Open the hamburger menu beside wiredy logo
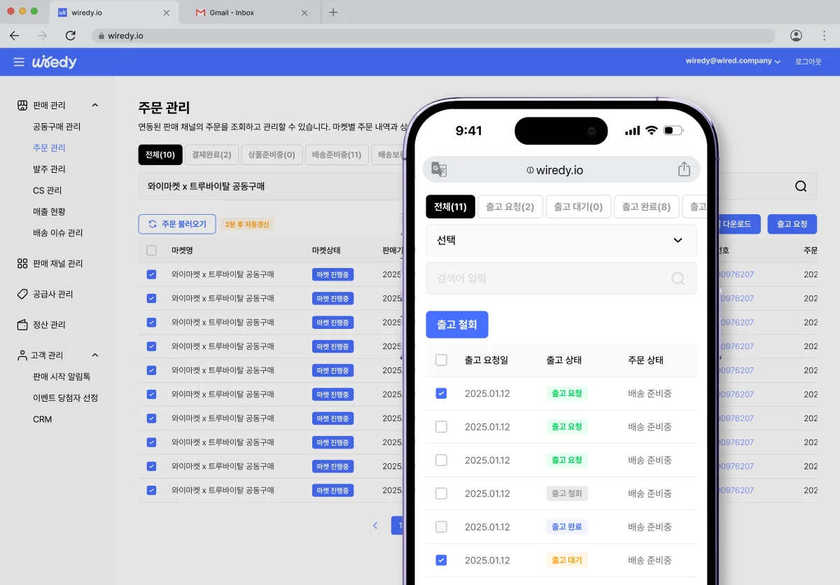Viewport: 840px width, 585px height. (x=19, y=62)
